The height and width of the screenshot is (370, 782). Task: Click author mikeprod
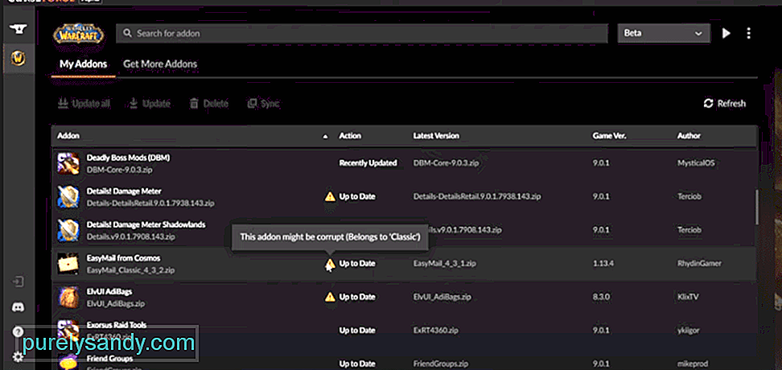coord(692,364)
